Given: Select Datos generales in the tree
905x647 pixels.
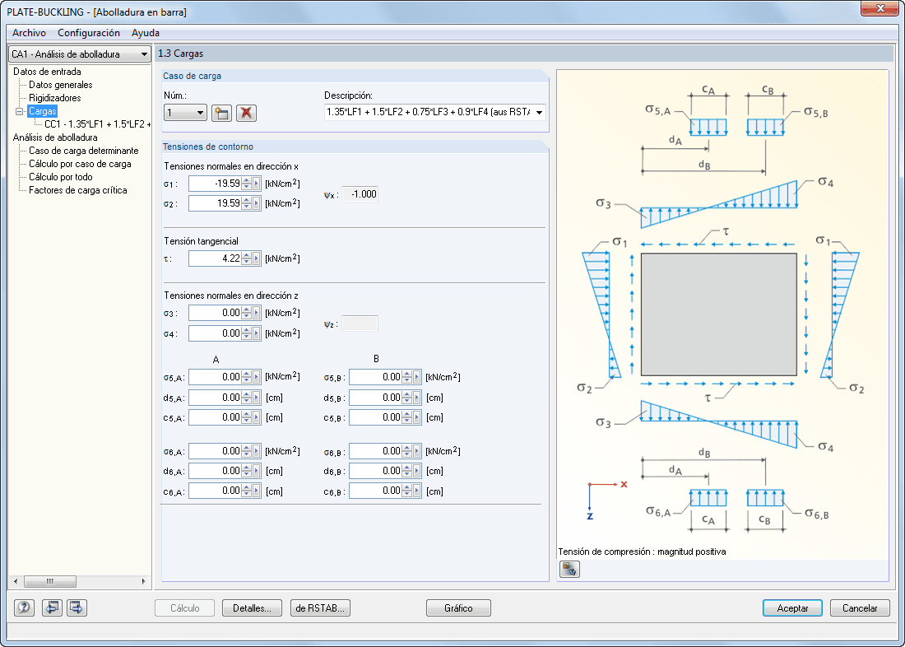Looking at the screenshot, I should click(61, 85).
